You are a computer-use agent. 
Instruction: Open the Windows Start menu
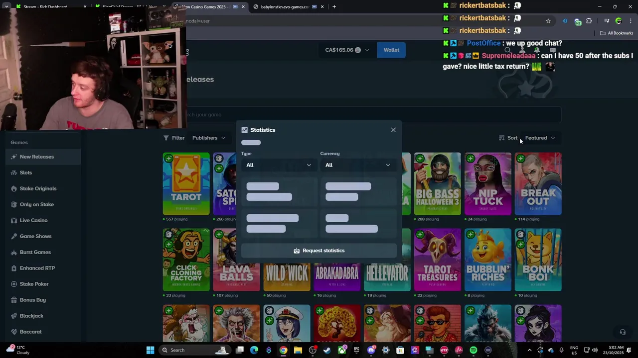pos(150,350)
